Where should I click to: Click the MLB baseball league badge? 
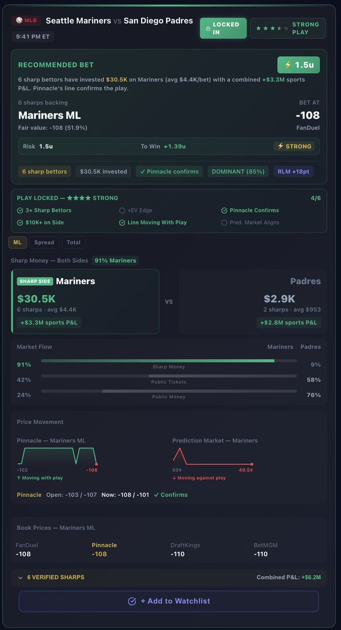coord(26,21)
